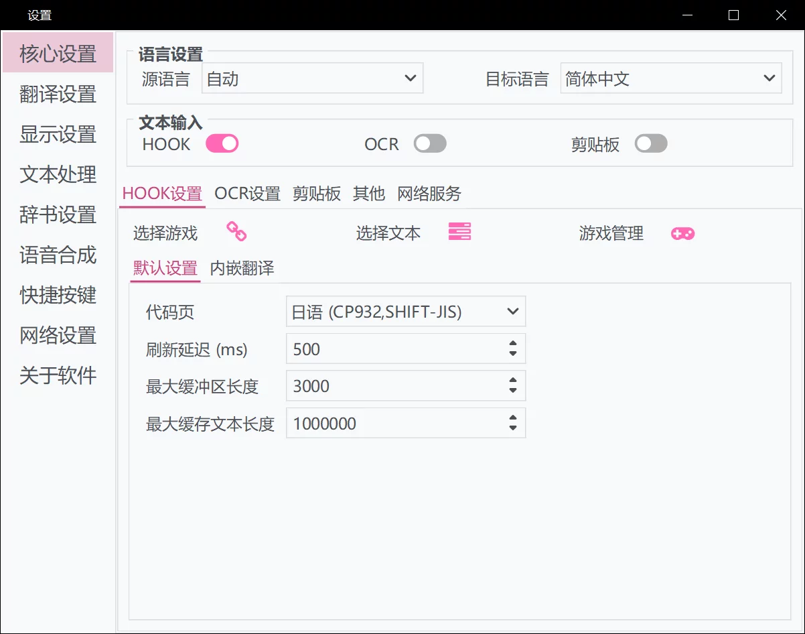Open the 其他 tab
805x634 pixels.
pyautogui.click(x=368, y=194)
